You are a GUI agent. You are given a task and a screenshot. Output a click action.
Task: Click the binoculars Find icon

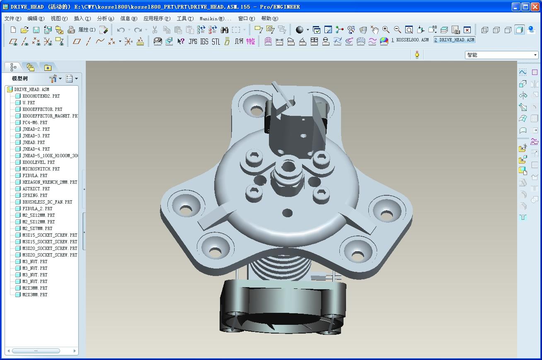point(225,30)
